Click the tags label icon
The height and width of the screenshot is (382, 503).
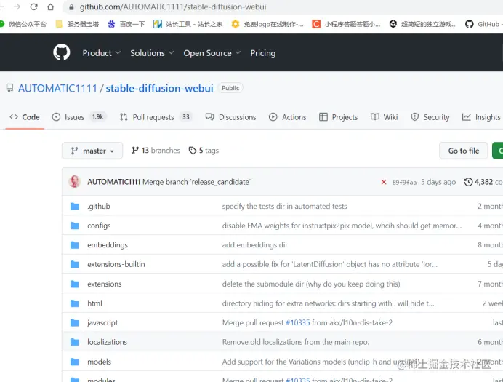[193, 151]
